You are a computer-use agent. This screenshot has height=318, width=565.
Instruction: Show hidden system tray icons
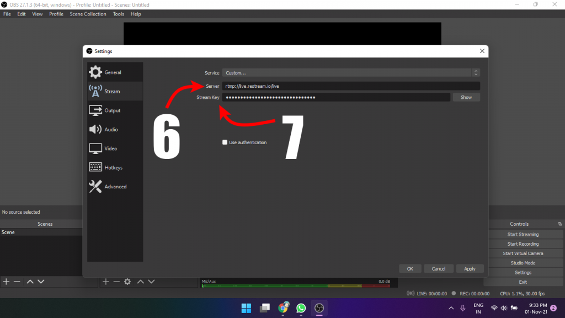pyautogui.click(x=451, y=308)
